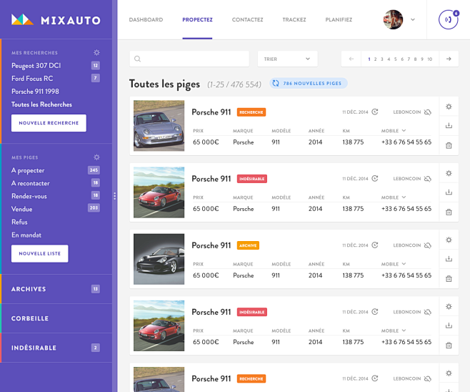This screenshot has height=392, width=470.
Task: Open the Indésirable sidebar section
Action: [56, 348]
